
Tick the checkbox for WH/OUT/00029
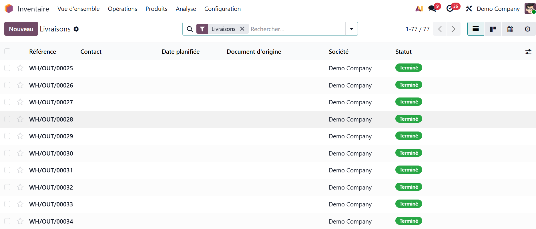(7, 136)
